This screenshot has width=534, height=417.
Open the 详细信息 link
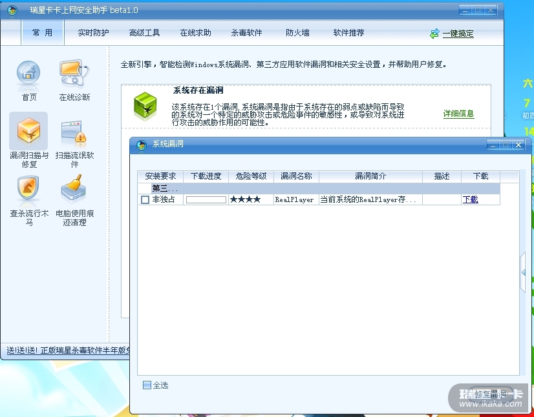[459, 114]
